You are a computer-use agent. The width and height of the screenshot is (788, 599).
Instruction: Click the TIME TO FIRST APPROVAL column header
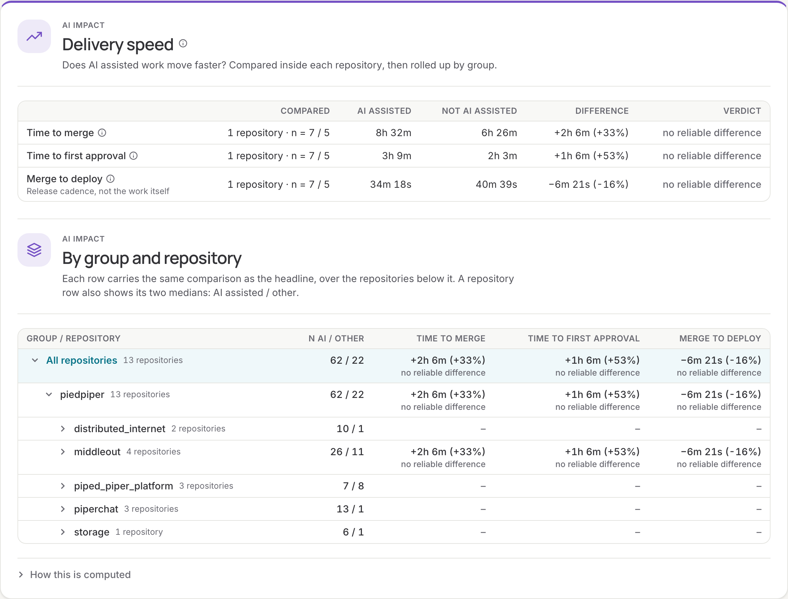tap(584, 338)
